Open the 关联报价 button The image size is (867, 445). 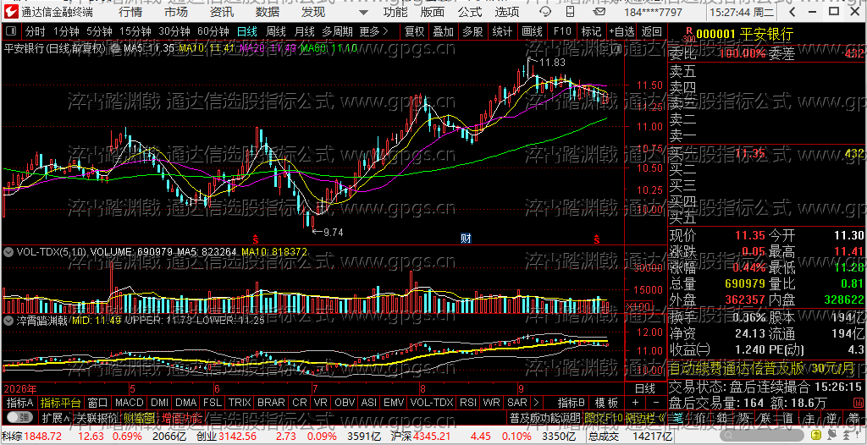[97, 417]
